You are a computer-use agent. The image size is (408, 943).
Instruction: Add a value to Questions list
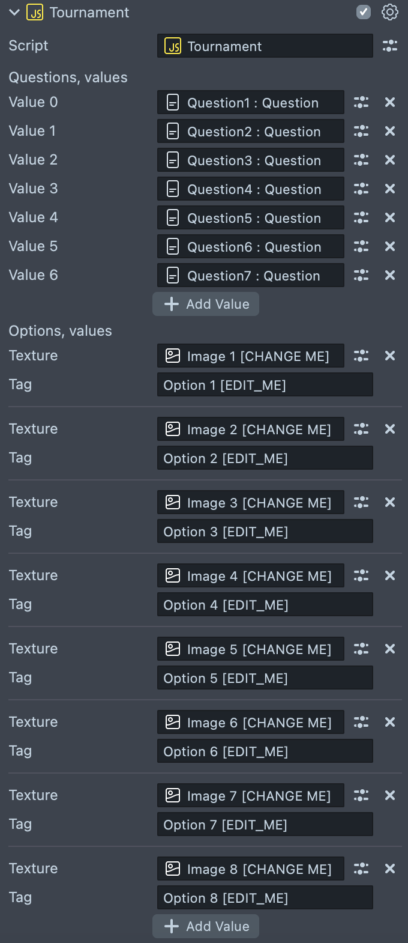click(x=206, y=304)
